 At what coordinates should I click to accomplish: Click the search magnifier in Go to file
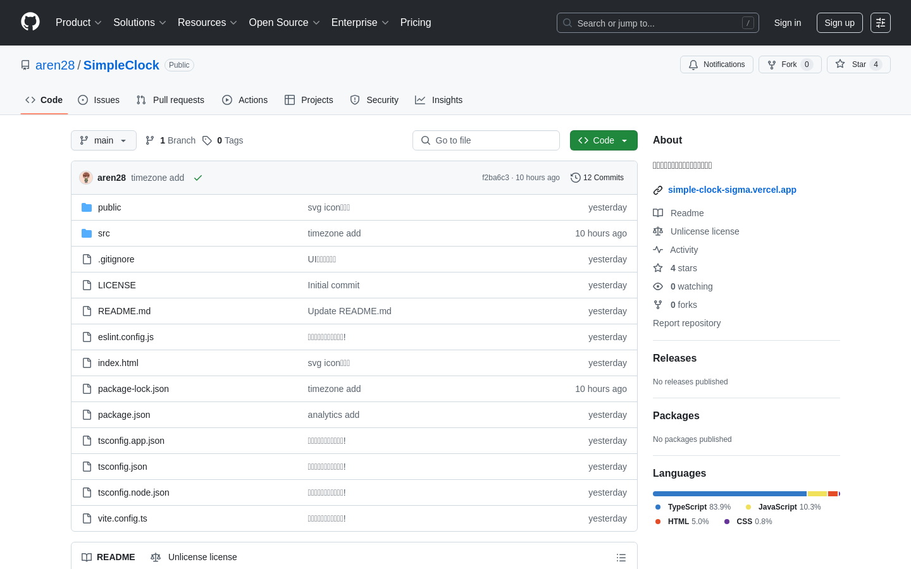[x=426, y=140]
